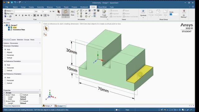Click the tool guide icon below canvas arrow
The image size is (199, 112).
[x=45, y=35]
